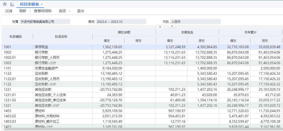Click the scroll-left arrow on scrollbar
Image resolution: width=283 pixels, height=131 pixels.
(3, 129)
